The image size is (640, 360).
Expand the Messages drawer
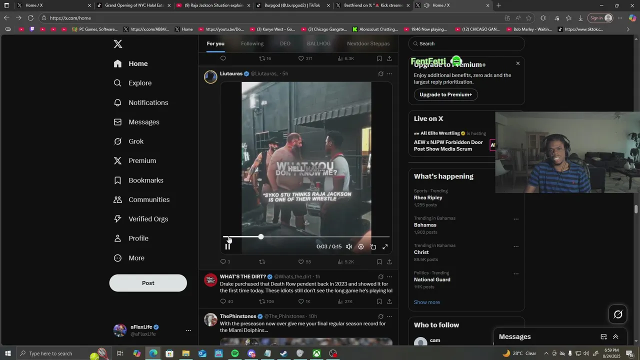[615, 337]
